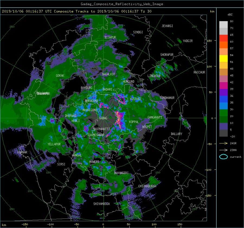Viewport: 244px width, 228px height.
Task: Click the SINDHANUR city label
Action: [x=167, y=98]
